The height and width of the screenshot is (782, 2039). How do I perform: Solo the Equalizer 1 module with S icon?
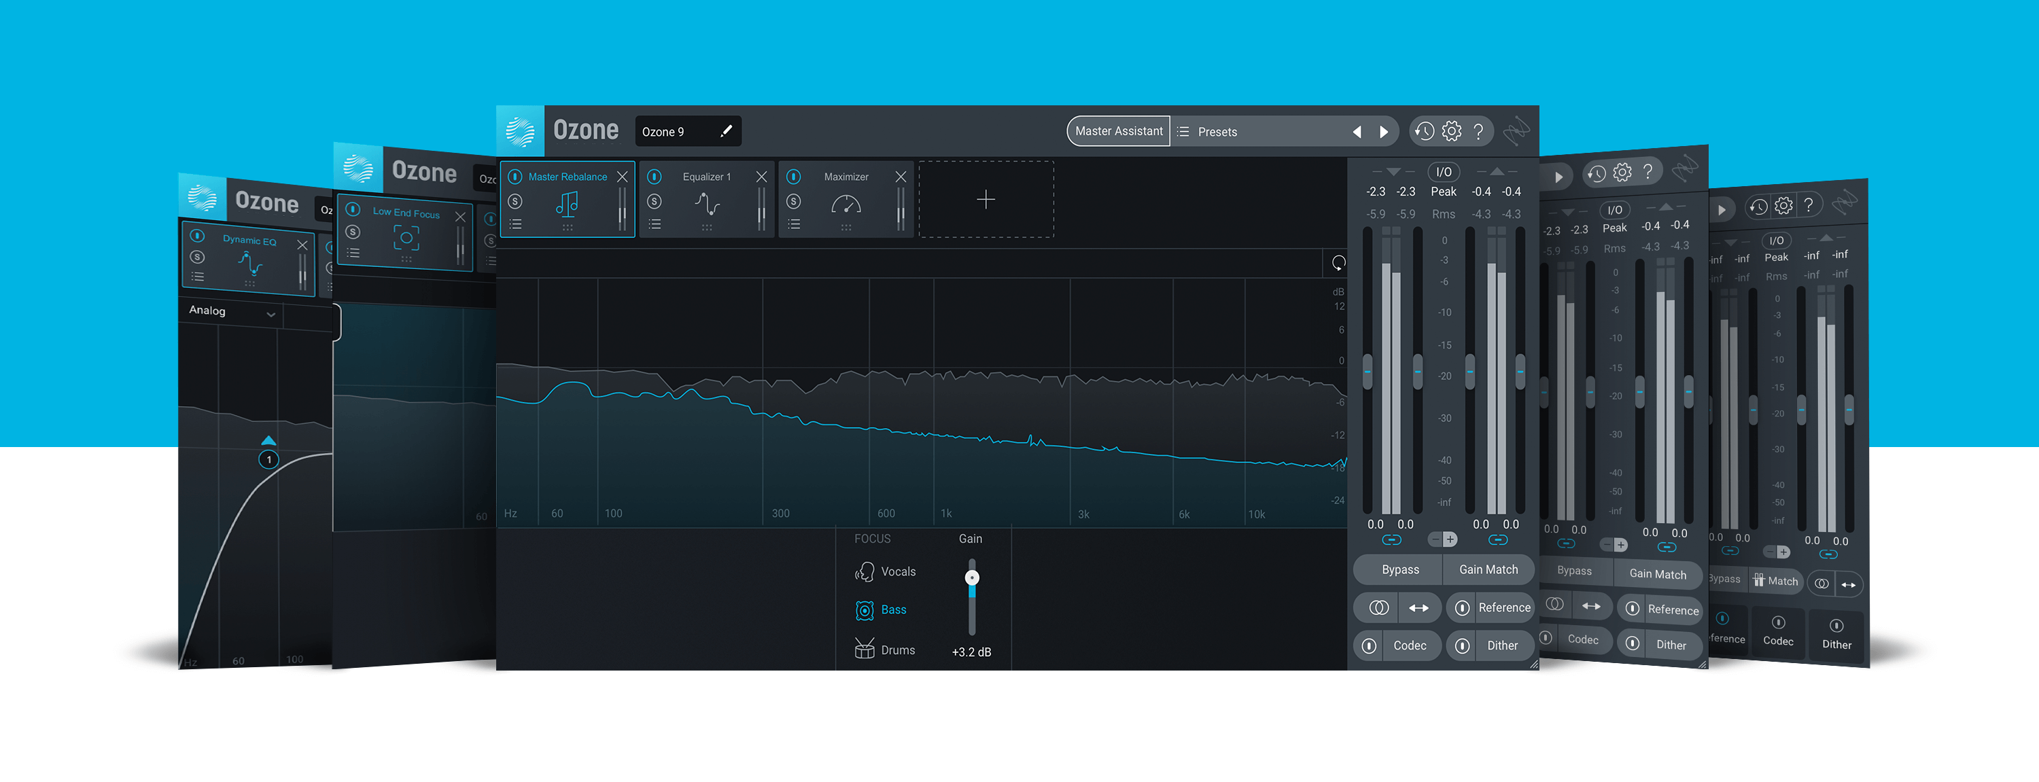click(x=655, y=202)
